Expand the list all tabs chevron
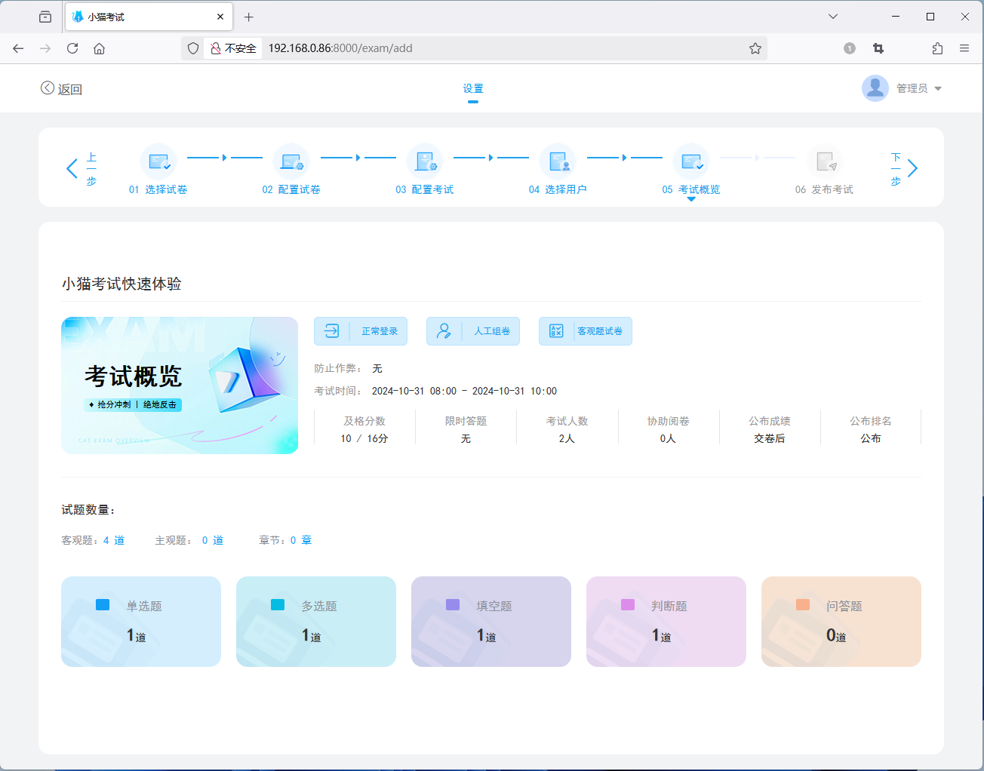The image size is (984, 771). pyautogui.click(x=833, y=17)
